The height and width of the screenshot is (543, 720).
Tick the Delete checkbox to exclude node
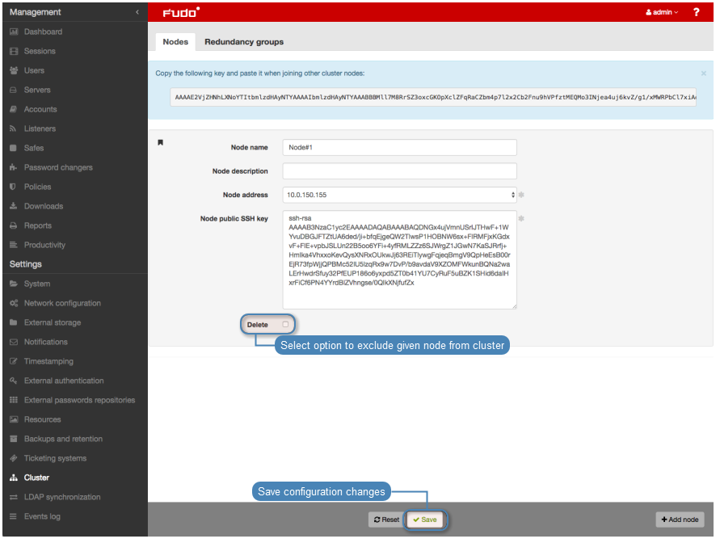coord(285,325)
